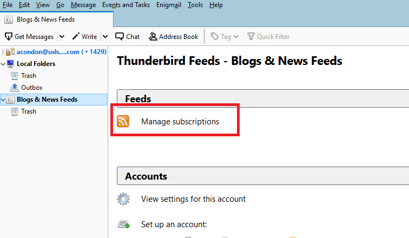Click the Write pencil icon
The height and width of the screenshot is (238, 409).
(x=76, y=36)
